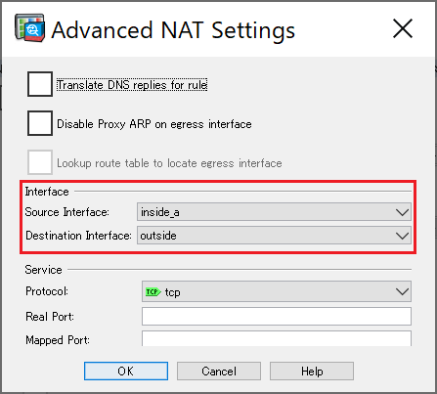Expand the Destination Interface dropdown showing outside
This screenshot has width=437, height=394.
click(274, 236)
